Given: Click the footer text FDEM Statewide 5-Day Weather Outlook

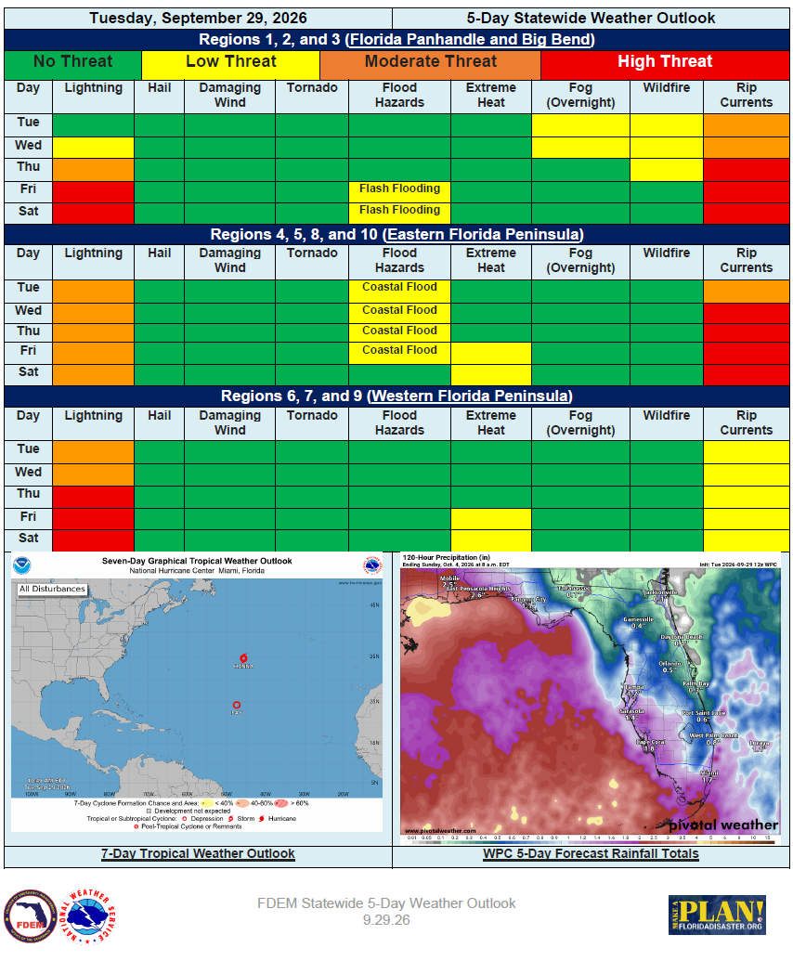Looking at the screenshot, I should pos(386,903).
